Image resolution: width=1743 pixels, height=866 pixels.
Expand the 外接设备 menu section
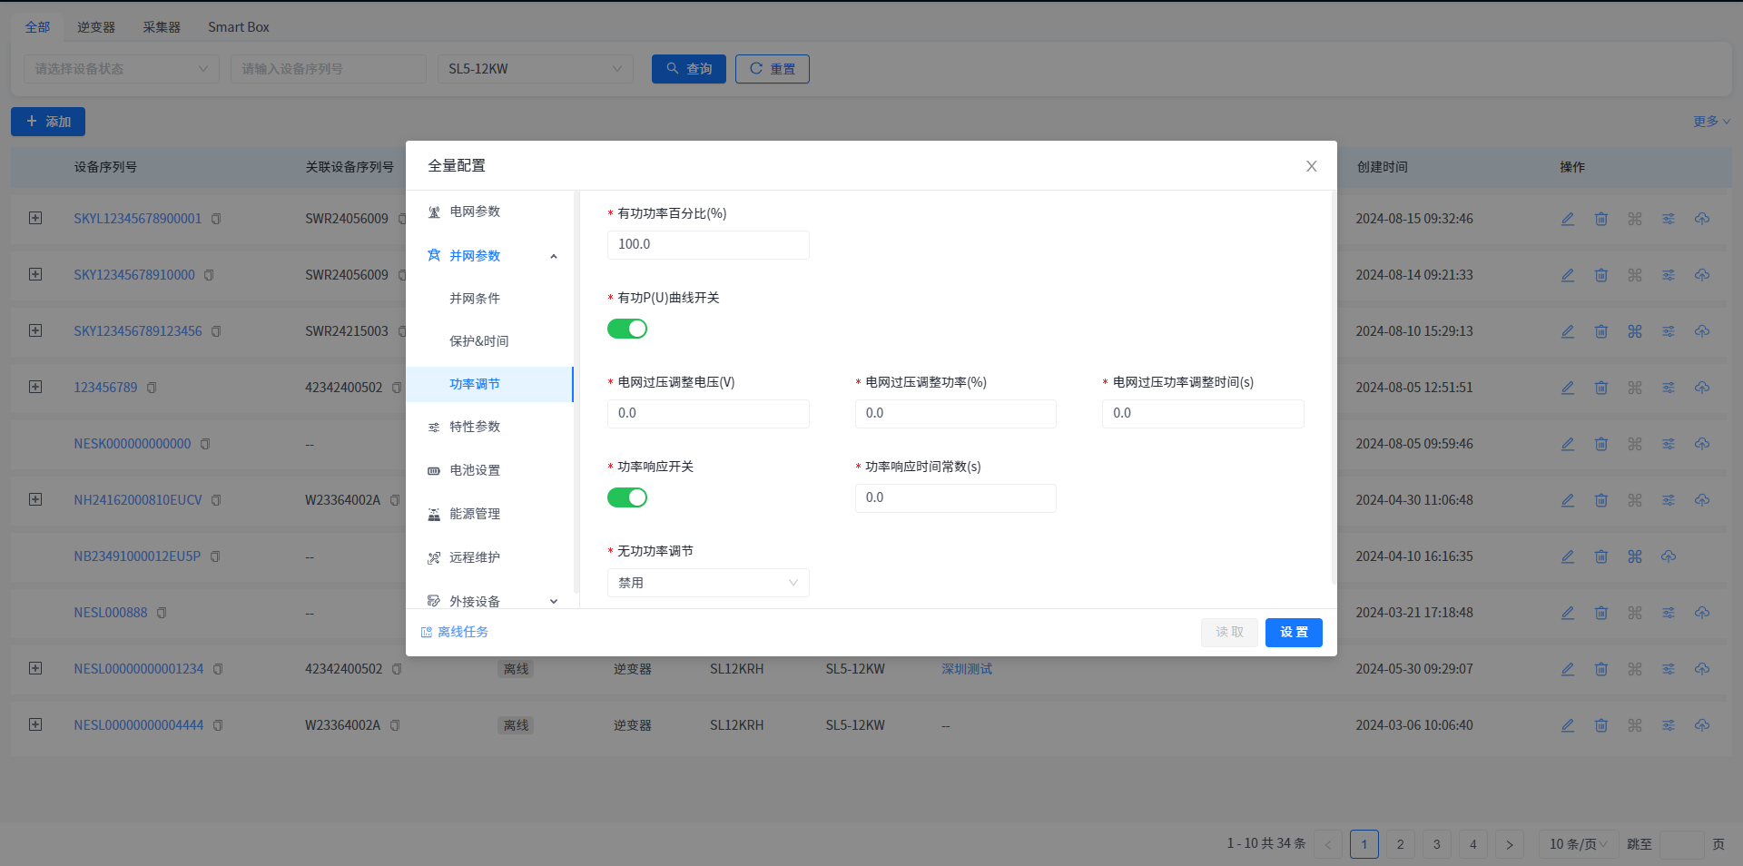click(x=554, y=601)
